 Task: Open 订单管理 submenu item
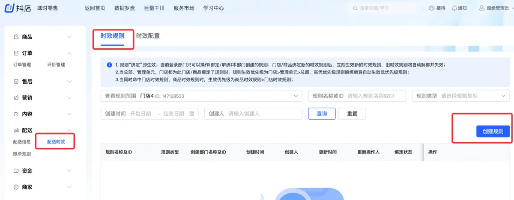22,65
